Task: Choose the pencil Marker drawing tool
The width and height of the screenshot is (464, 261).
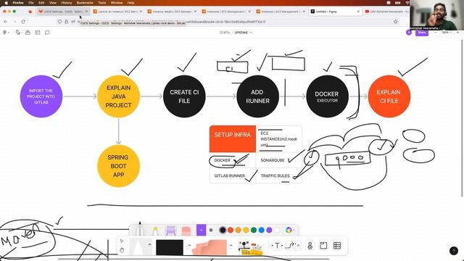Action: pyautogui.click(x=140, y=229)
